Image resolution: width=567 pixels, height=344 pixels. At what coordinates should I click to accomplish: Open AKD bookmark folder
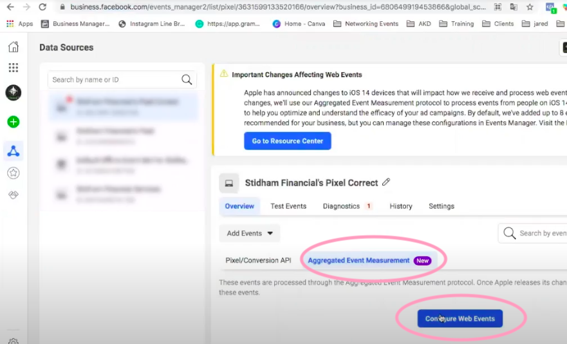(x=419, y=24)
